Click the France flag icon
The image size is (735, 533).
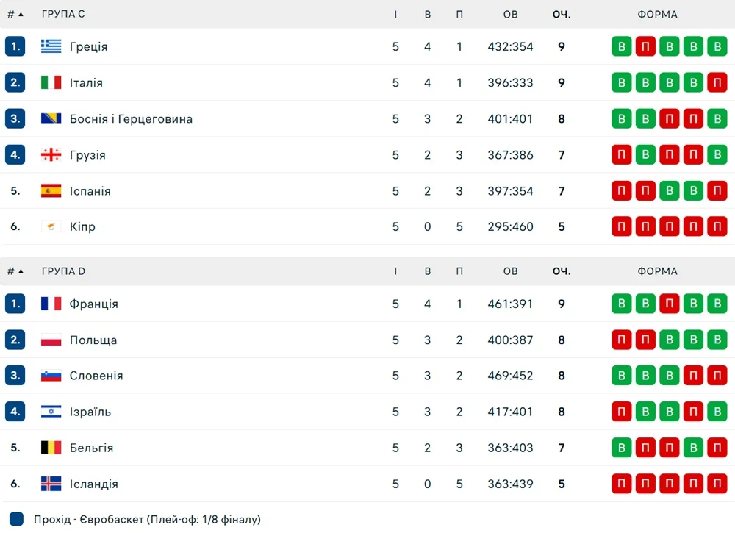[51, 304]
